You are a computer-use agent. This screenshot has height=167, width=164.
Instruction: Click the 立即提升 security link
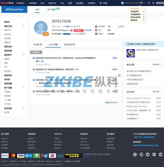[x=83, y=34]
